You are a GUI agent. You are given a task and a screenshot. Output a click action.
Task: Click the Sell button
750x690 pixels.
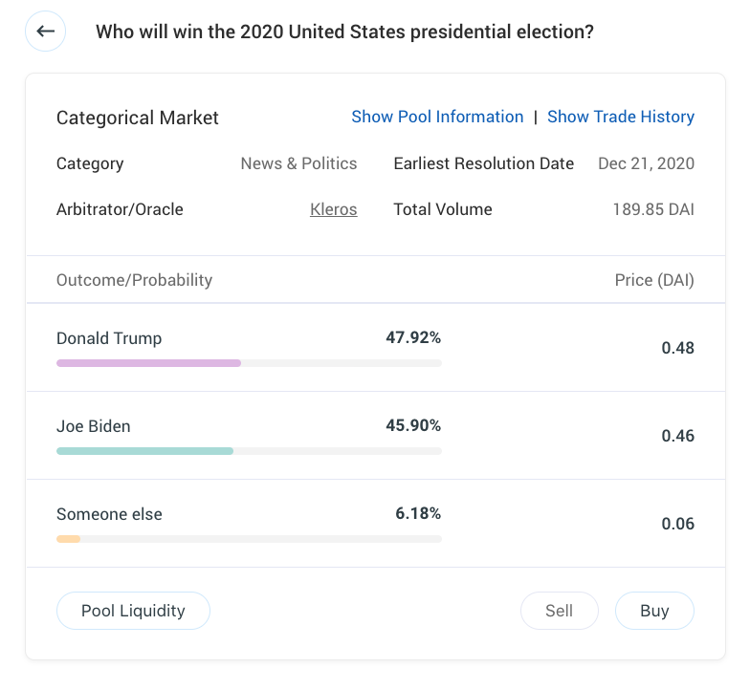559,611
